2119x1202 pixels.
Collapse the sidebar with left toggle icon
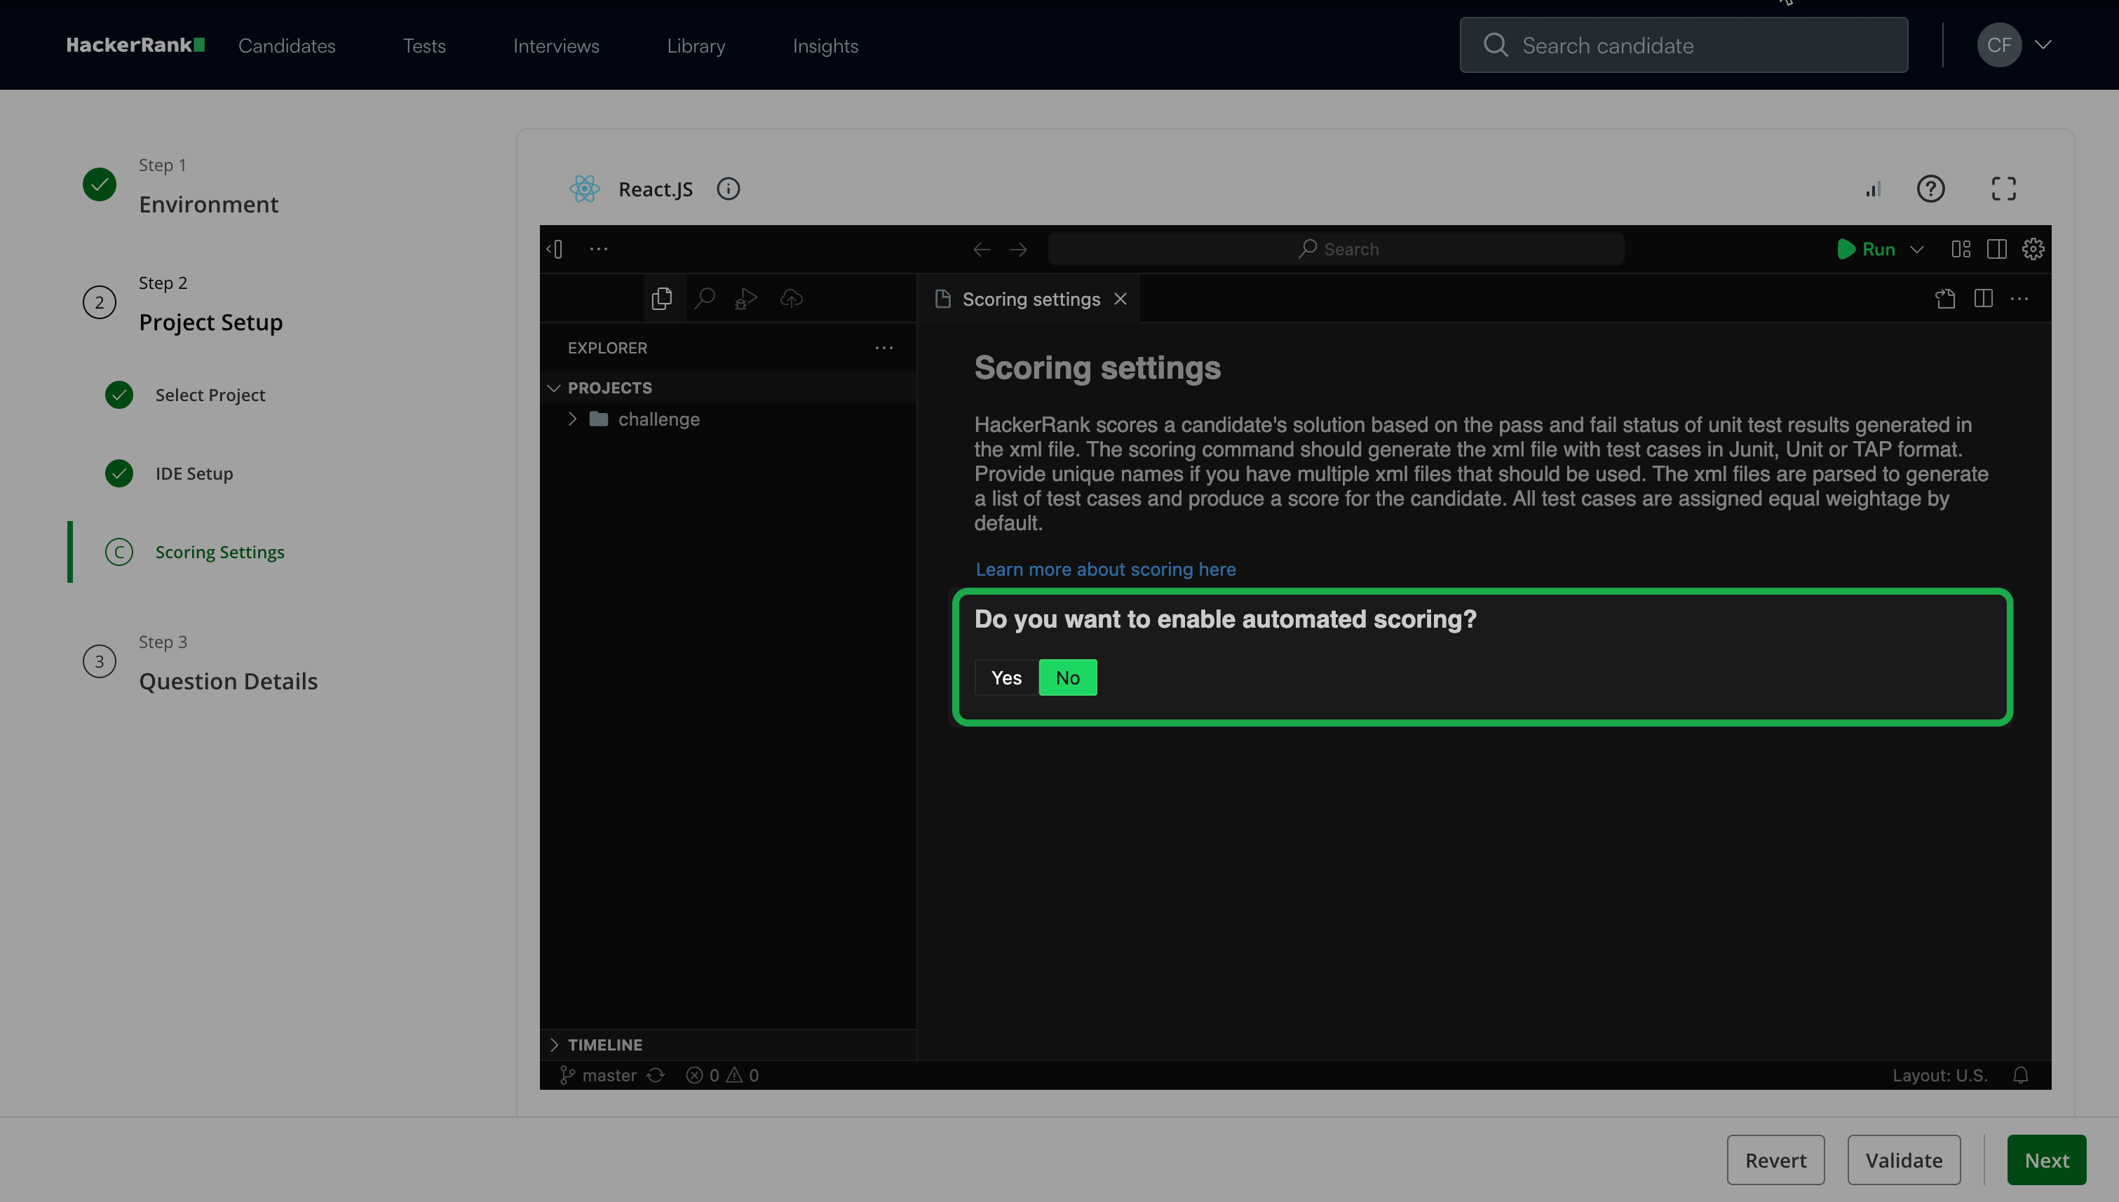click(x=555, y=248)
